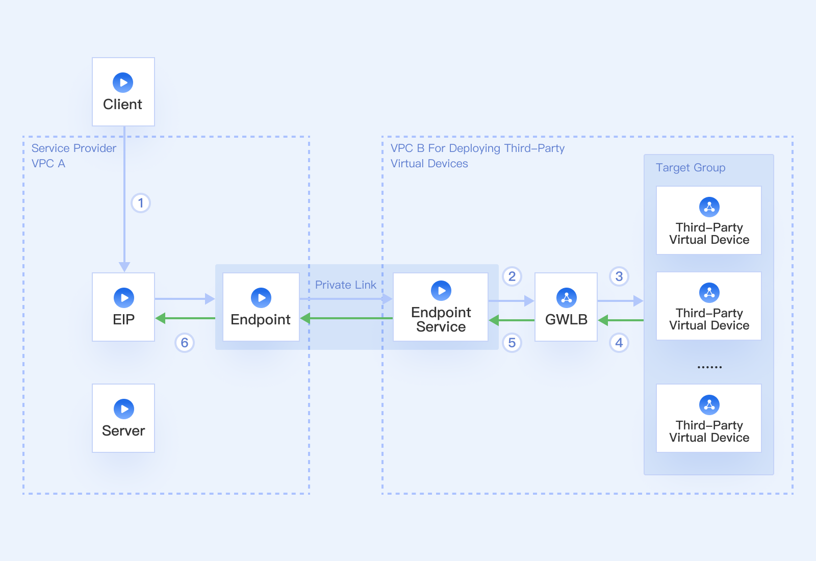Click the "Private Link" label
Screen dimensions: 816x561
(x=346, y=285)
